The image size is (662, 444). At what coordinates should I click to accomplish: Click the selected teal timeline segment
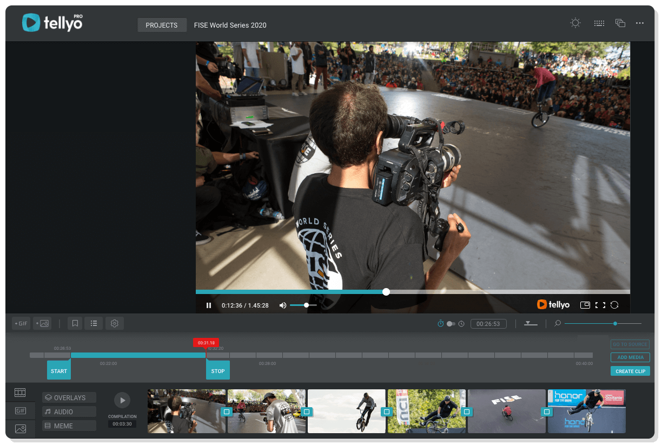tap(138, 355)
